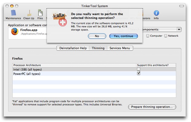Viewport: 191px width, 122px height.
Task: Click the No button in dialog
Action: (97, 36)
